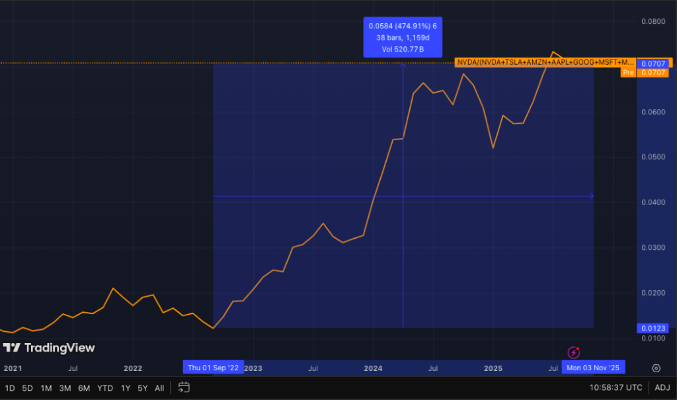Show All time range

[x=159, y=388]
